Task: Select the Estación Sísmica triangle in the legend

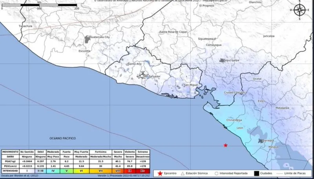Action: tap(183, 174)
